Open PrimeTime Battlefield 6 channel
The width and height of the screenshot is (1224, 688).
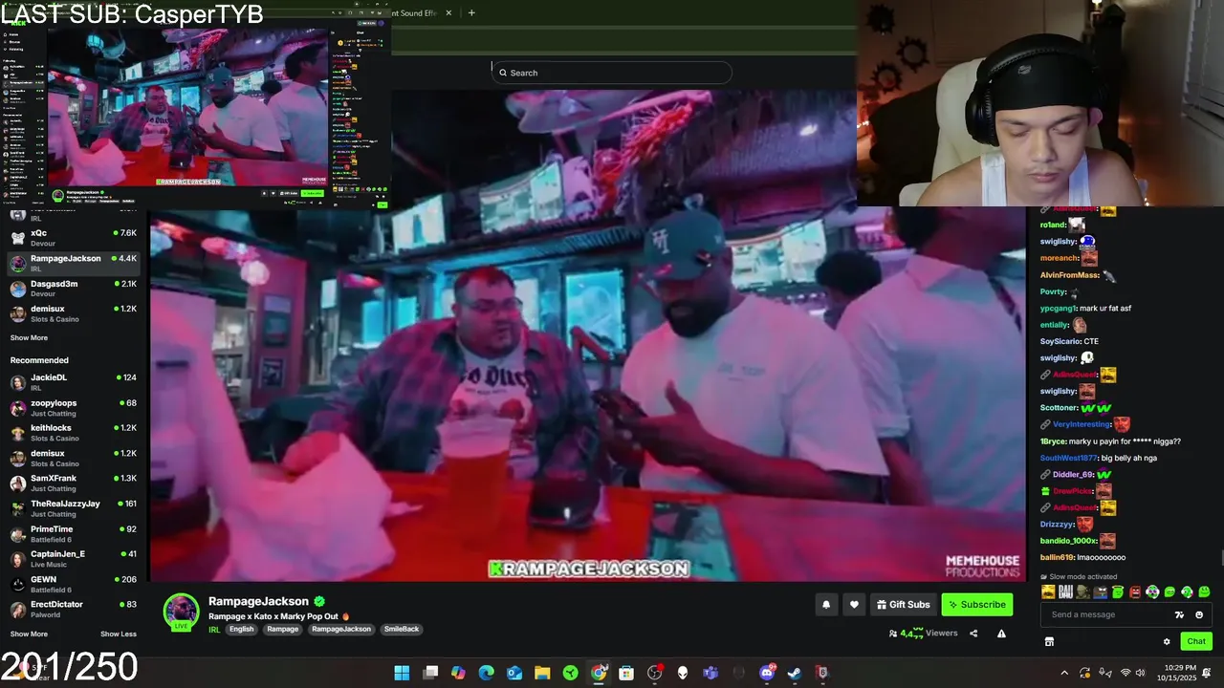(74, 533)
